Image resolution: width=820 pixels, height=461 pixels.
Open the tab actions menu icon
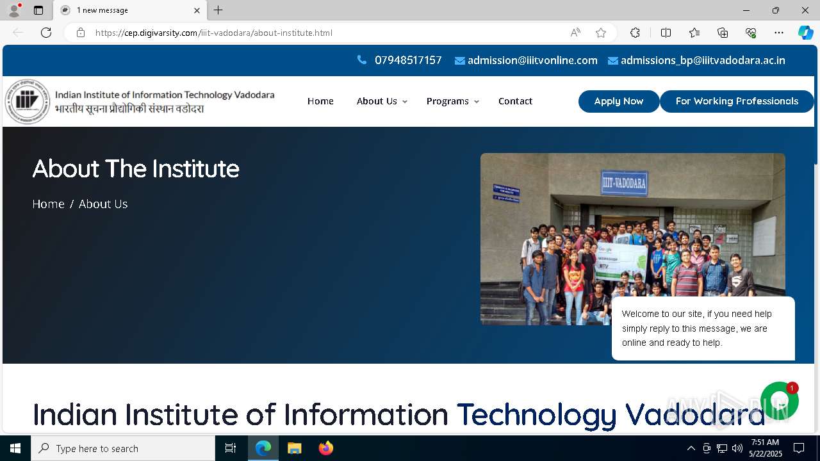(38, 10)
